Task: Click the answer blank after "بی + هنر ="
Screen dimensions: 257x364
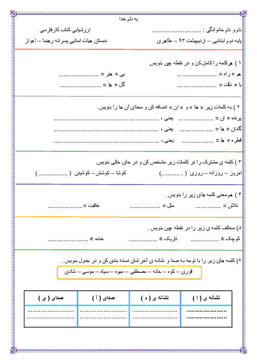Action: point(79,76)
